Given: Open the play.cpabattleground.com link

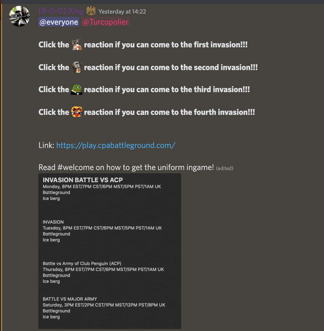Looking at the screenshot, I should [116, 145].
